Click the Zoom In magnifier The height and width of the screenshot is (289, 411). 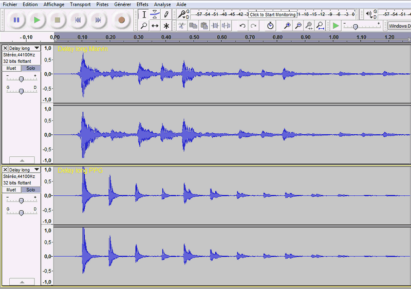[287, 26]
